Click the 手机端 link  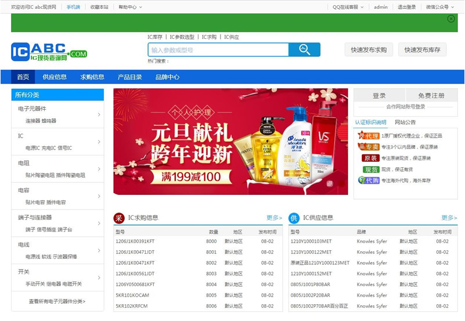coord(73,7)
